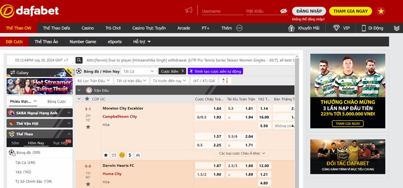Toggle password visibility eye icon
The image size is (403, 188).
point(283,11)
